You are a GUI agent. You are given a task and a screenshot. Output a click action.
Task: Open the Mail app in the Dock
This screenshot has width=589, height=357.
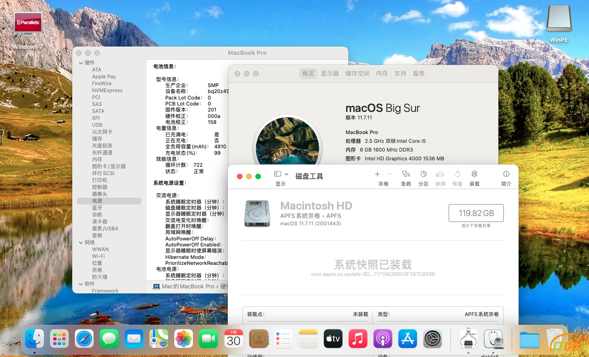tap(134, 339)
